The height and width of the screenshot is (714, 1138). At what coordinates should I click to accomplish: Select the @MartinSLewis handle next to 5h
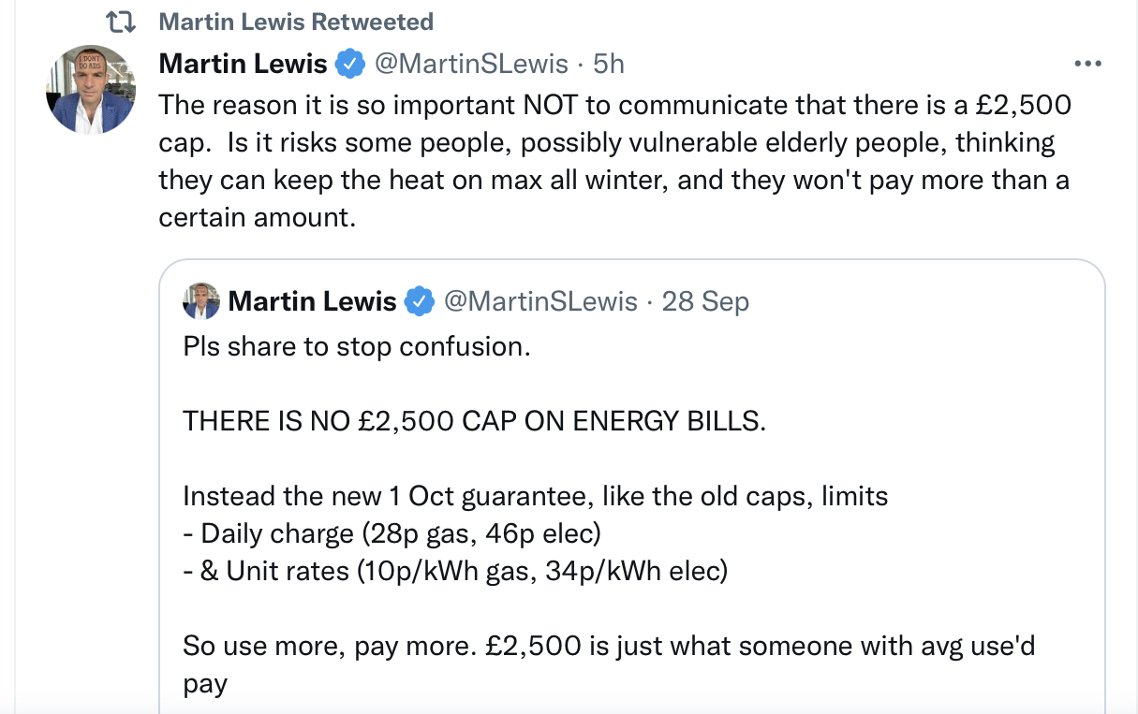(471, 64)
